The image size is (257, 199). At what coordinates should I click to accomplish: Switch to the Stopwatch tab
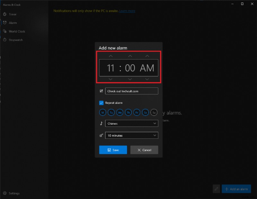16,40
